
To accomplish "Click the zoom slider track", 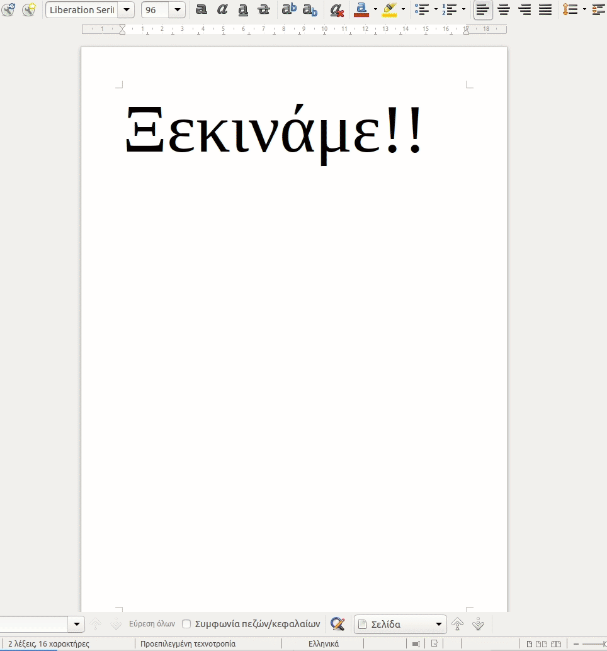I will point(594,644).
